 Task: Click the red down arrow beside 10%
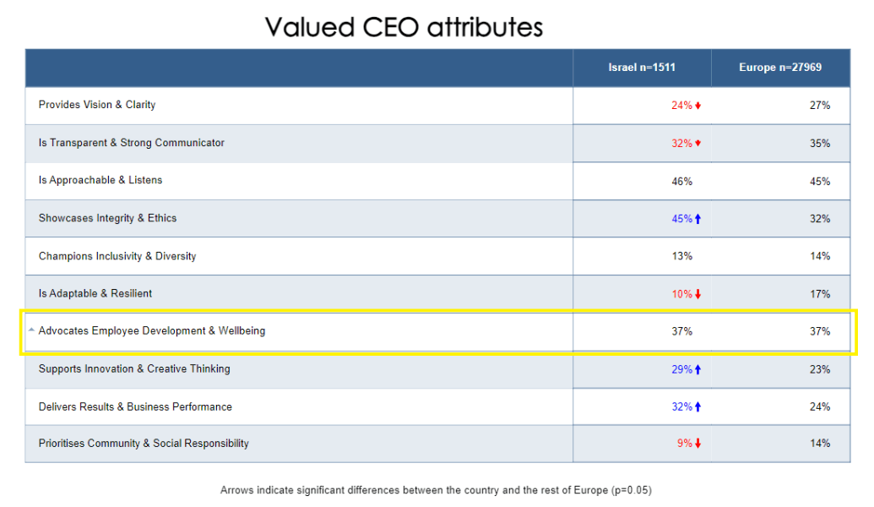click(698, 294)
